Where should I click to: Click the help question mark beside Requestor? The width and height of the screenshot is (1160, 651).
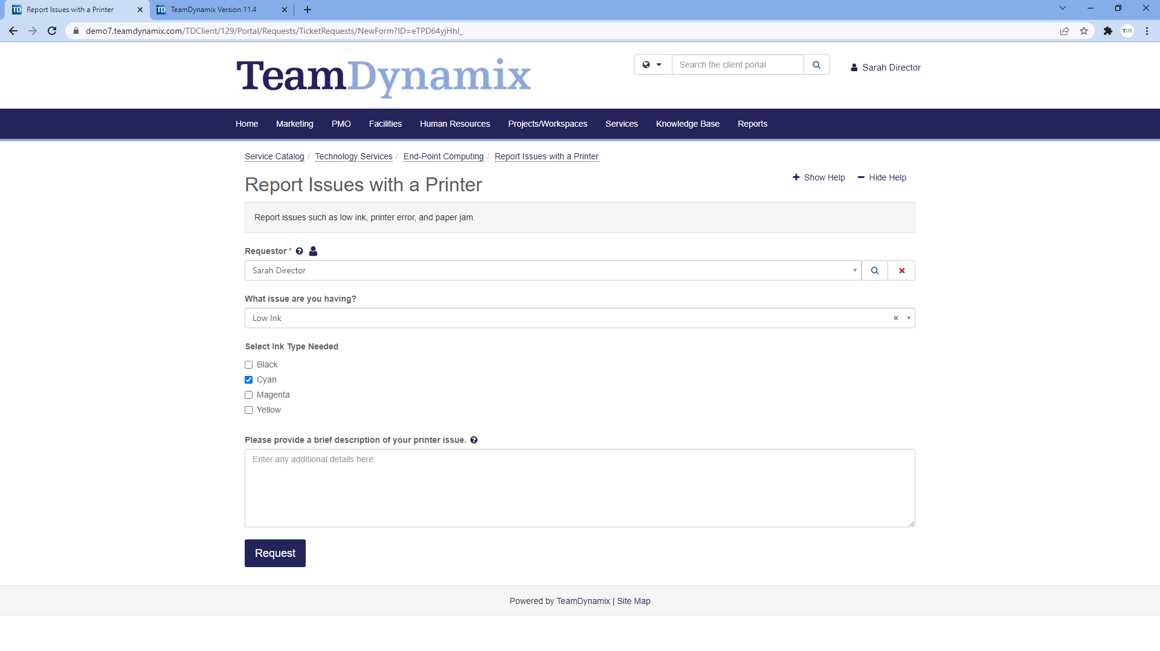pyautogui.click(x=300, y=251)
